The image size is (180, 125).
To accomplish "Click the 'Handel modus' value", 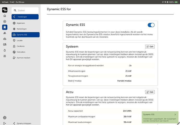I will 124,81.
